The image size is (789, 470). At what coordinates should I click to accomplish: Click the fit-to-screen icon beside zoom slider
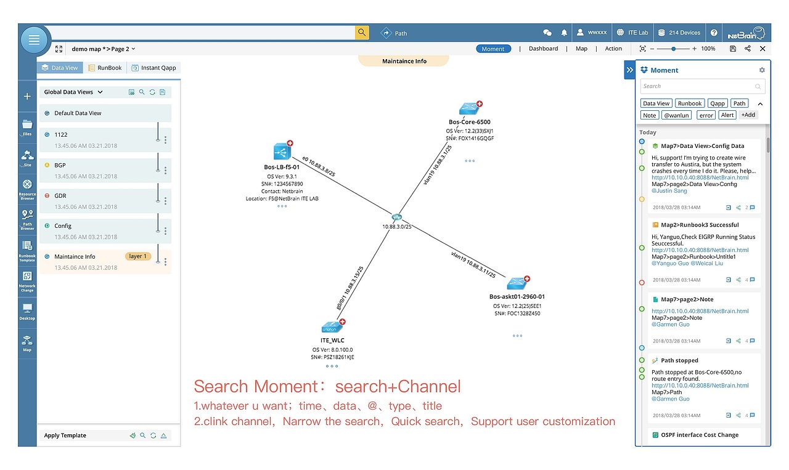click(643, 49)
